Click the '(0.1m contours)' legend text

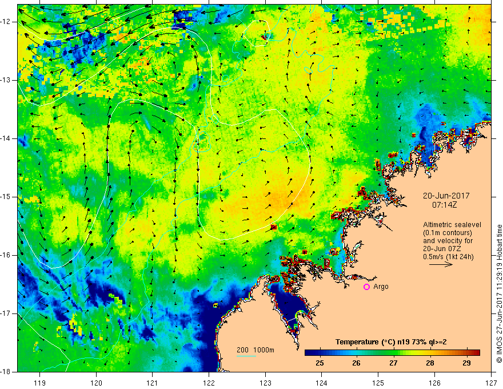pos(448,233)
